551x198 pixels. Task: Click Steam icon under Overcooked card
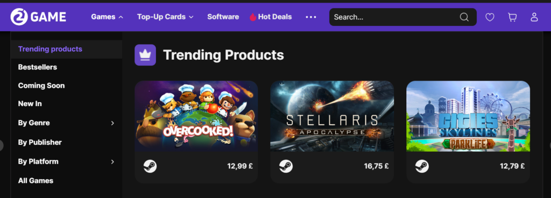pyautogui.click(x=150, y=166)
